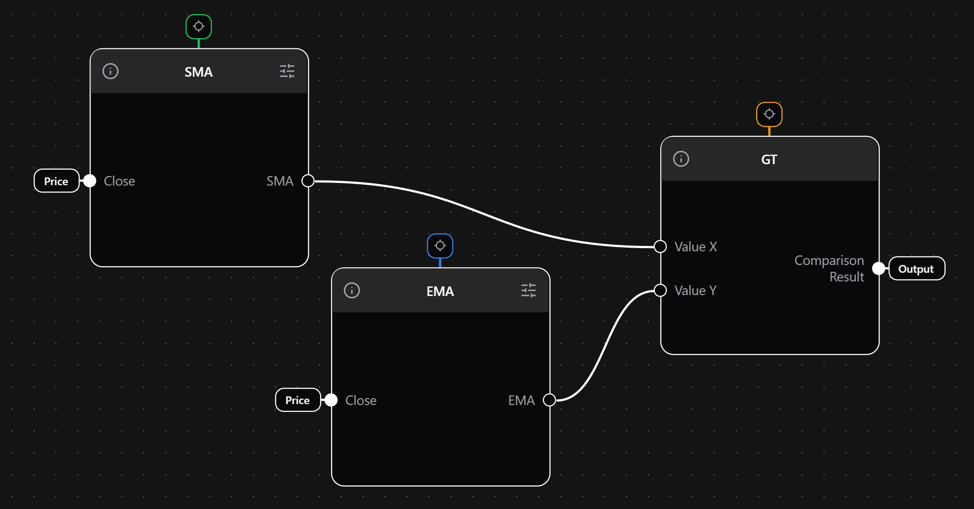This screenshot has height=509, width=974.
Task: Select the Close input port on SMA
Action: [x=90, y=181]
